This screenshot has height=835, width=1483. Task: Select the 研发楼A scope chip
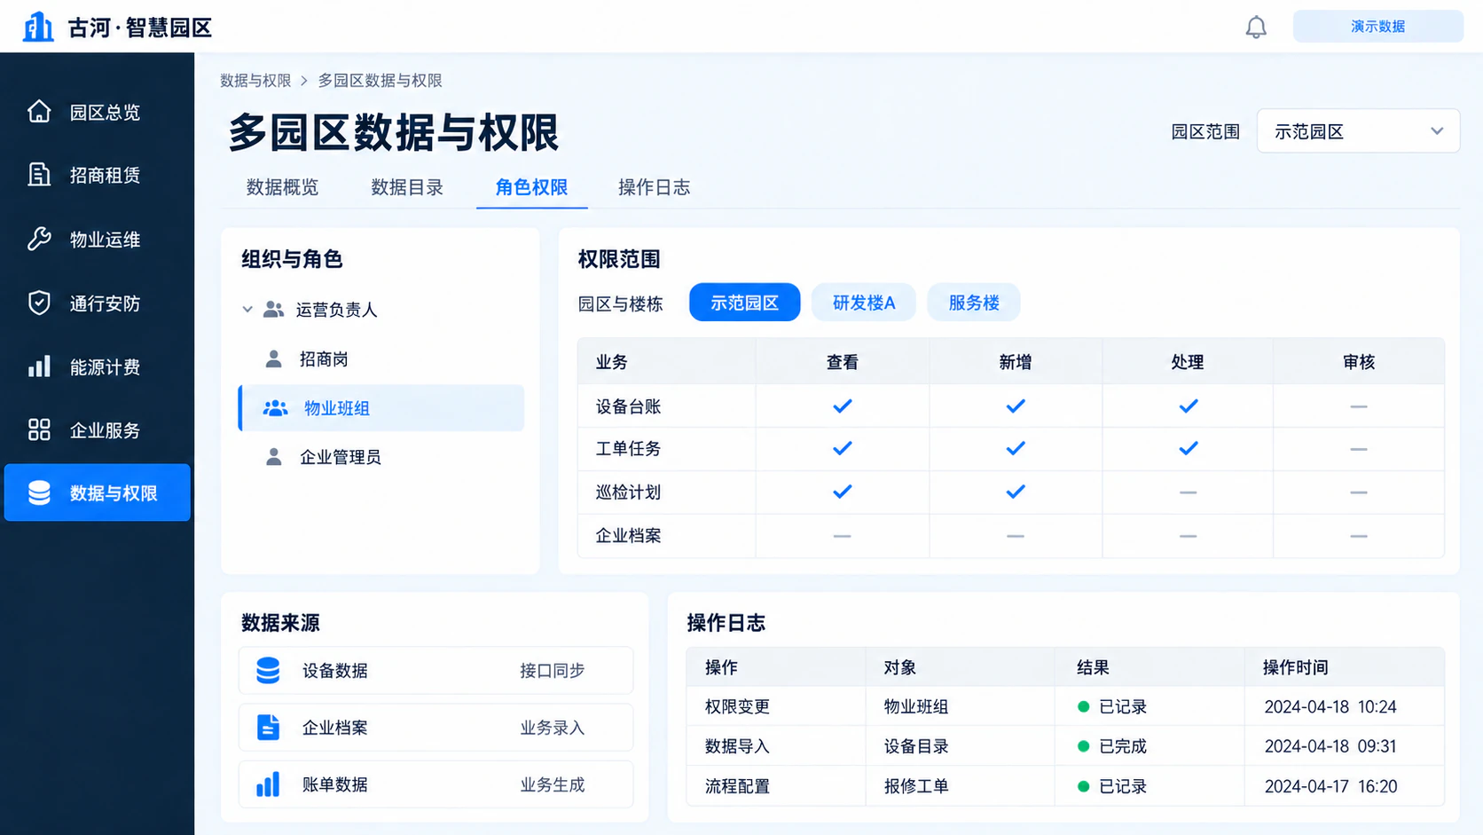coord(864,303)
